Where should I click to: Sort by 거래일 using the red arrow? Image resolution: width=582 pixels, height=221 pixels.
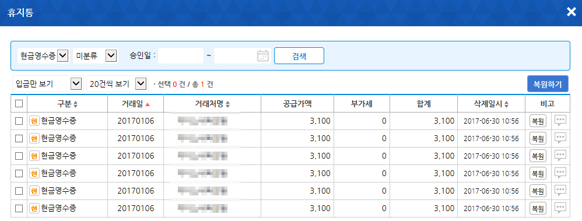tap(148, 104)
